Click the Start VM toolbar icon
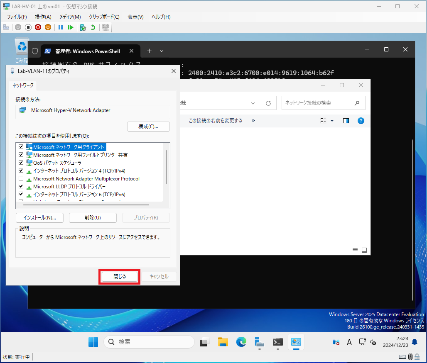427x363 pixels. coord(18,27)
